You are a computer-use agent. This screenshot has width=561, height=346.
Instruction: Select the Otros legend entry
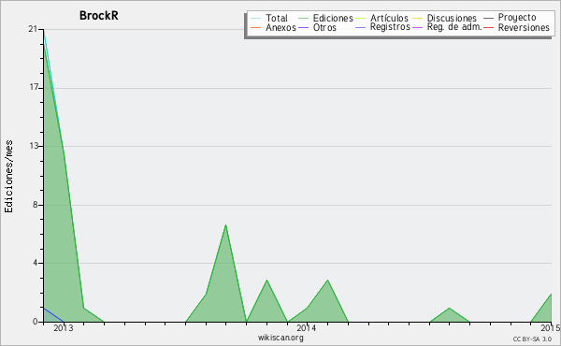[324, 27]
